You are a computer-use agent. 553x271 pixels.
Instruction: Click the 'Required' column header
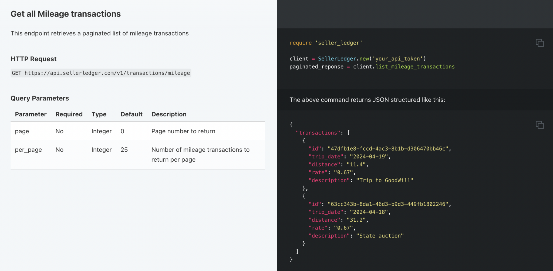click(x=69, y=114)
